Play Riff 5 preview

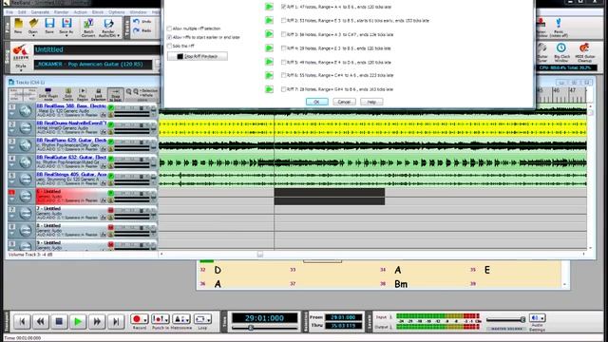click(x=269, y=62)
